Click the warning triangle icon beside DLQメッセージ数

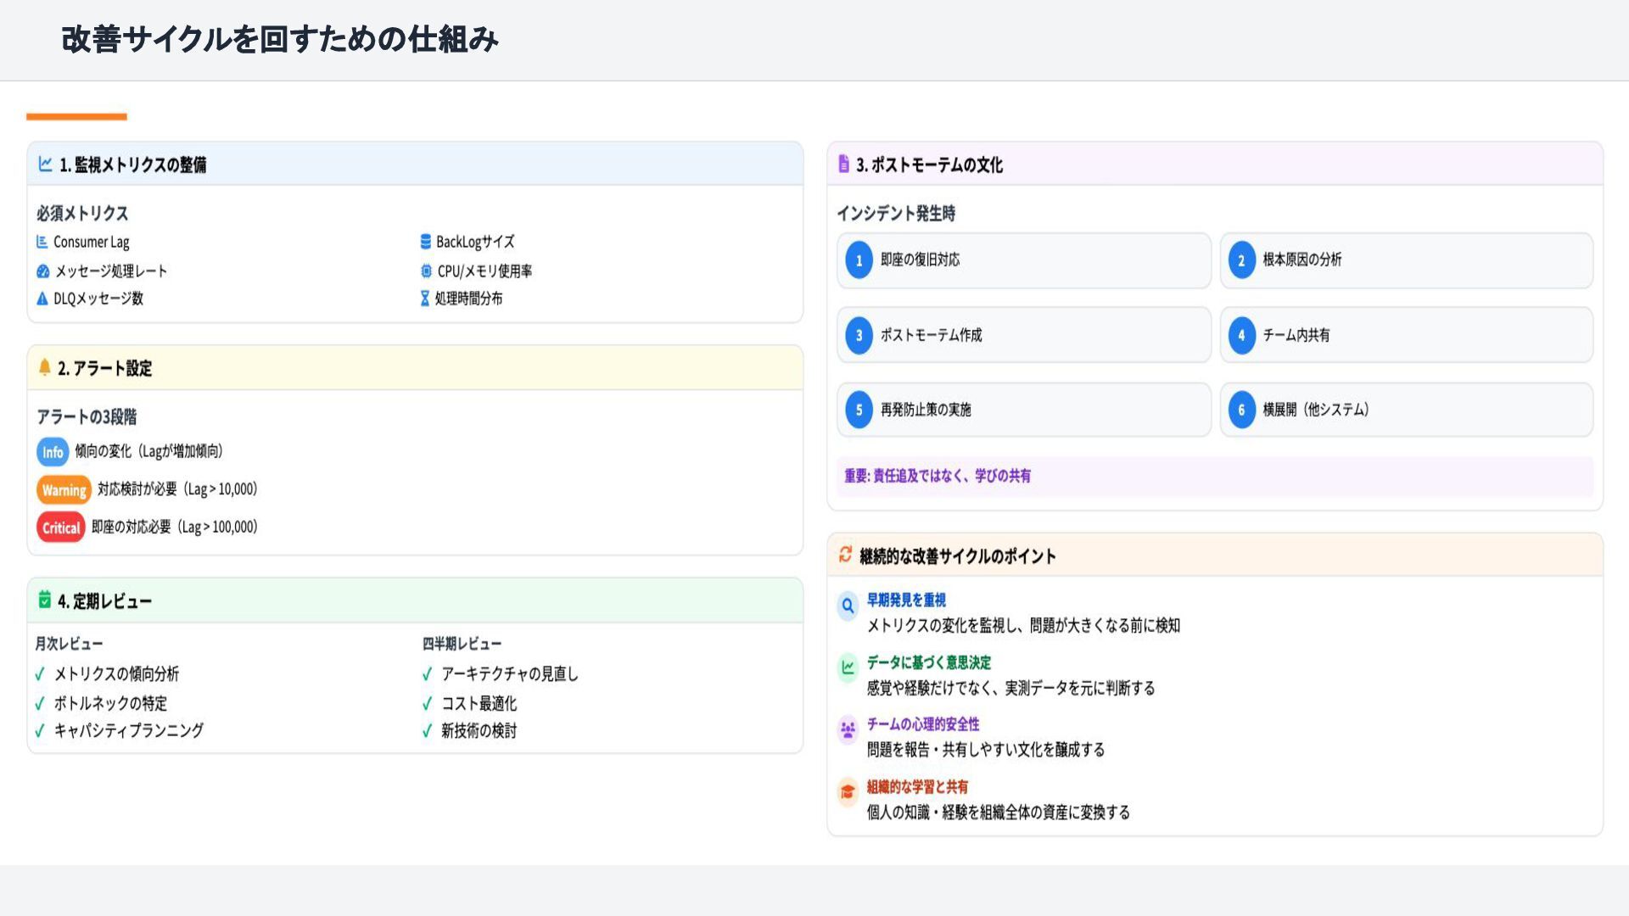42,299
